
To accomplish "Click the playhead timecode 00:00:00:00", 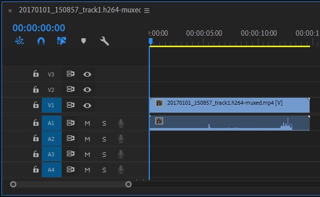I will tap(39, 28).
